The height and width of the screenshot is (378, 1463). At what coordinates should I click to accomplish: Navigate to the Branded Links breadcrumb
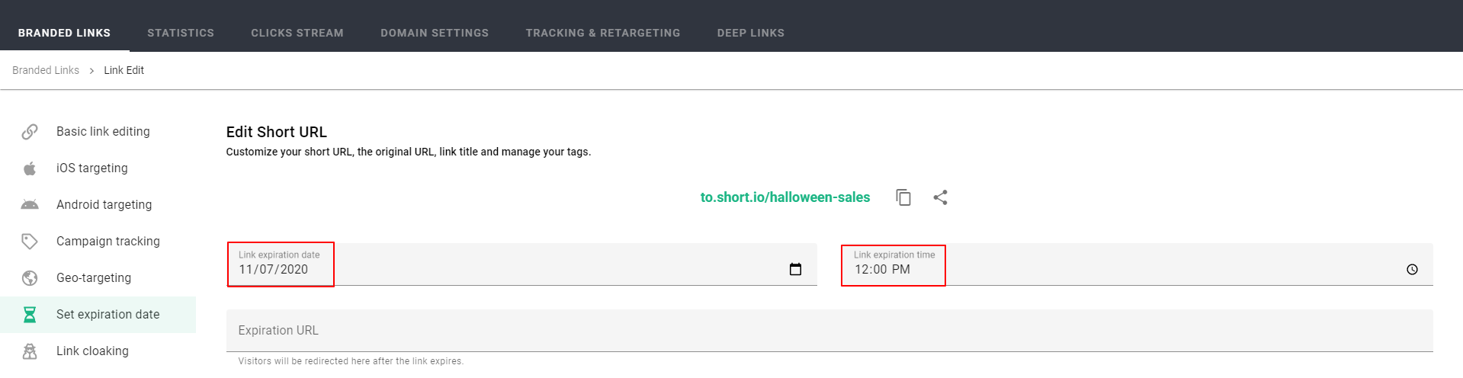pos(46,70)
